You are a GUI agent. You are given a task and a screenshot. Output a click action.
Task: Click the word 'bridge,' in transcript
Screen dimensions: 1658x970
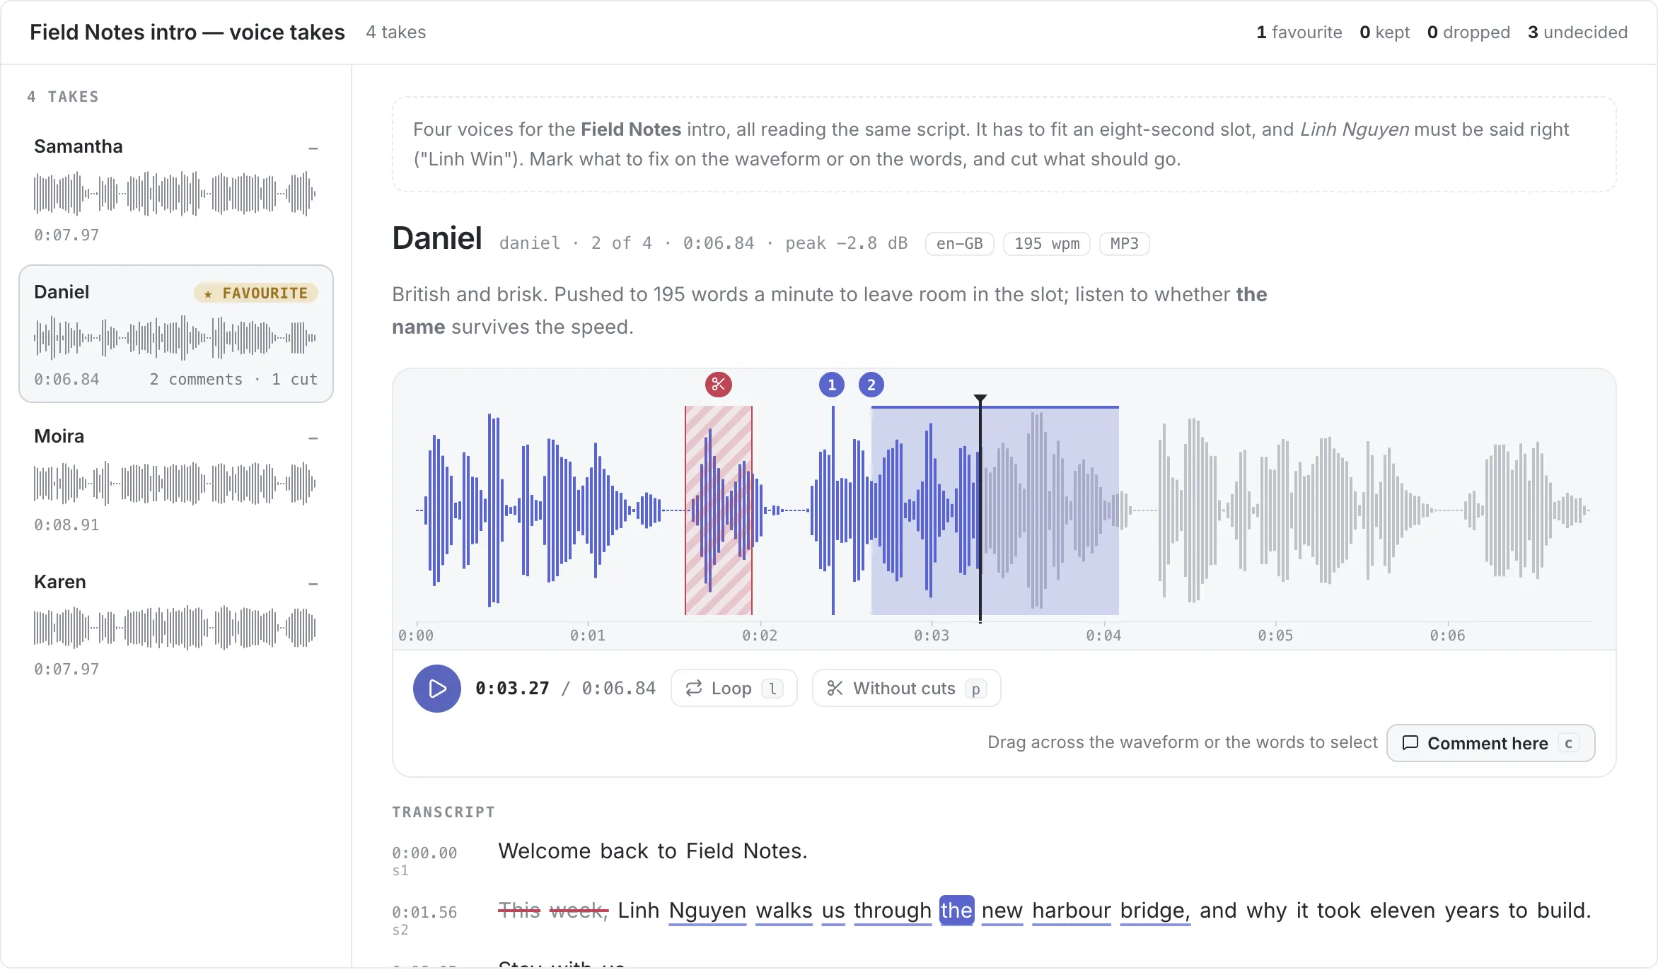coord(1155,910)
